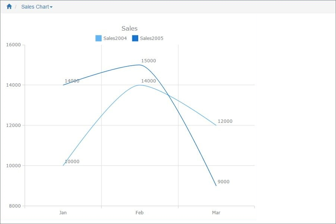Click the 16000 y-axis label
This screenshot has height=224, width=336.
click(x=14, y=44)
